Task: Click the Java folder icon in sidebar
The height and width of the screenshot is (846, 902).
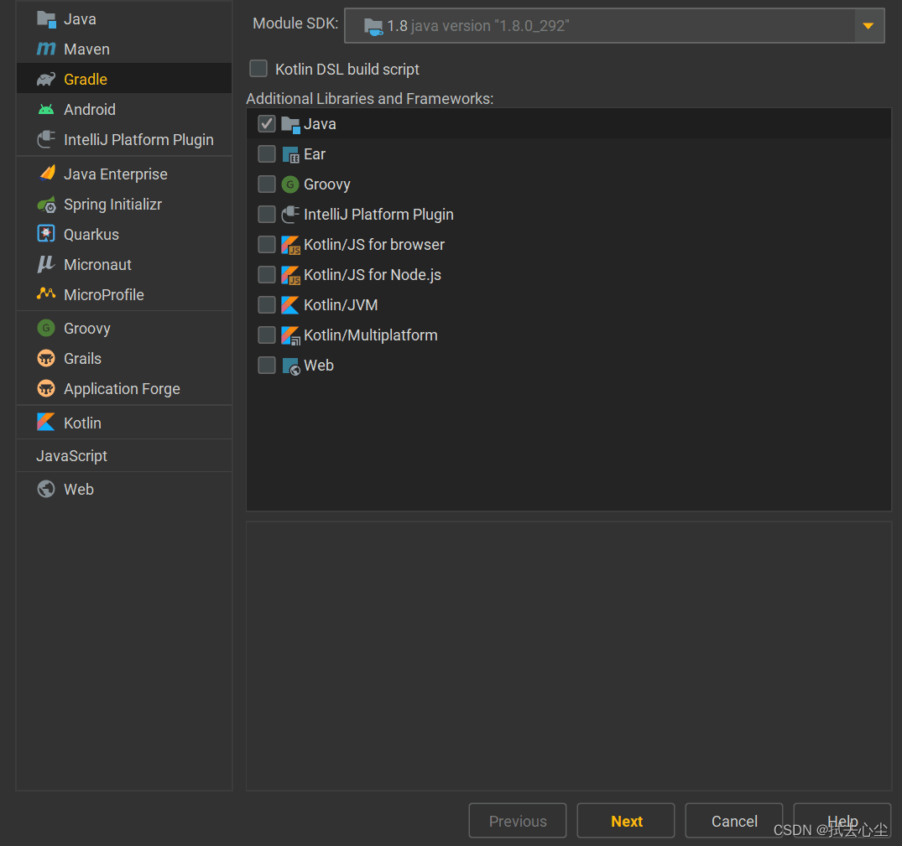Action: [46, 19]
